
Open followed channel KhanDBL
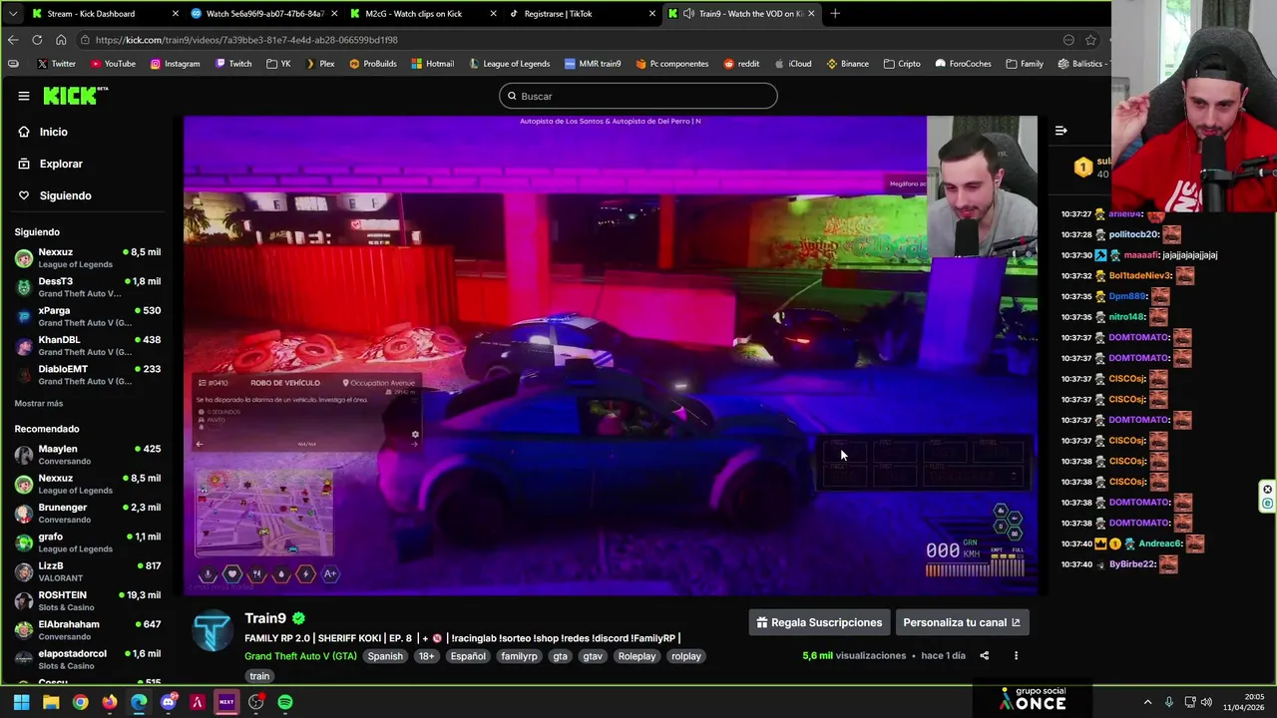tap(88, 345)
